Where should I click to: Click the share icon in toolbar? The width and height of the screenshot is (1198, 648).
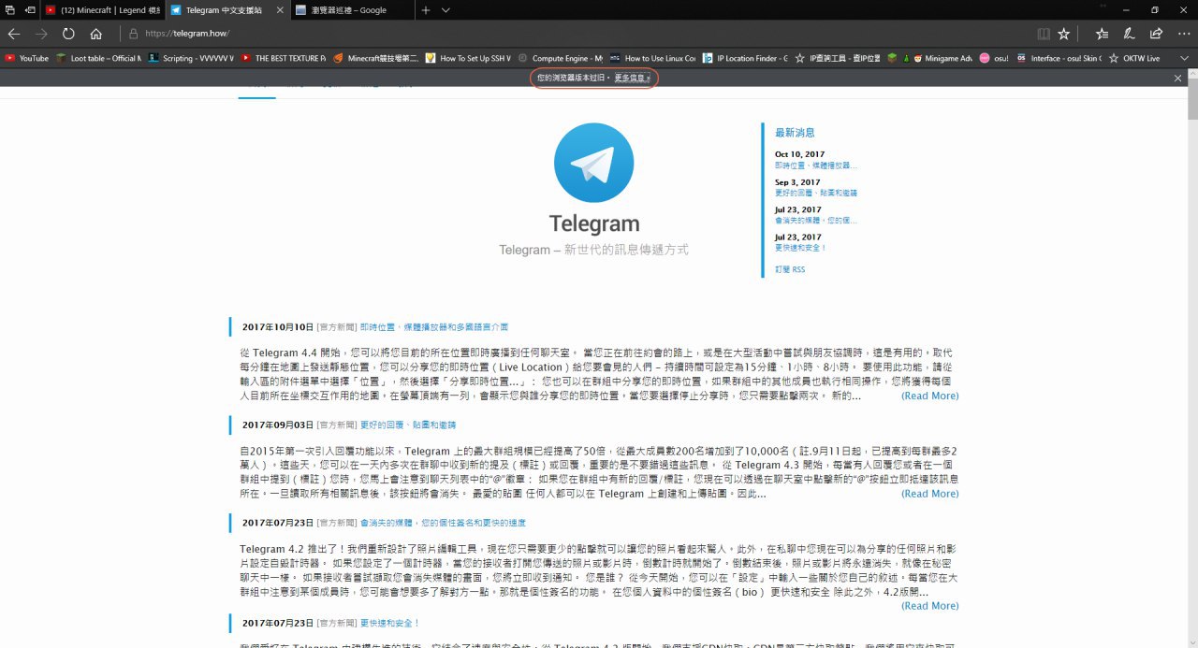1156,34
